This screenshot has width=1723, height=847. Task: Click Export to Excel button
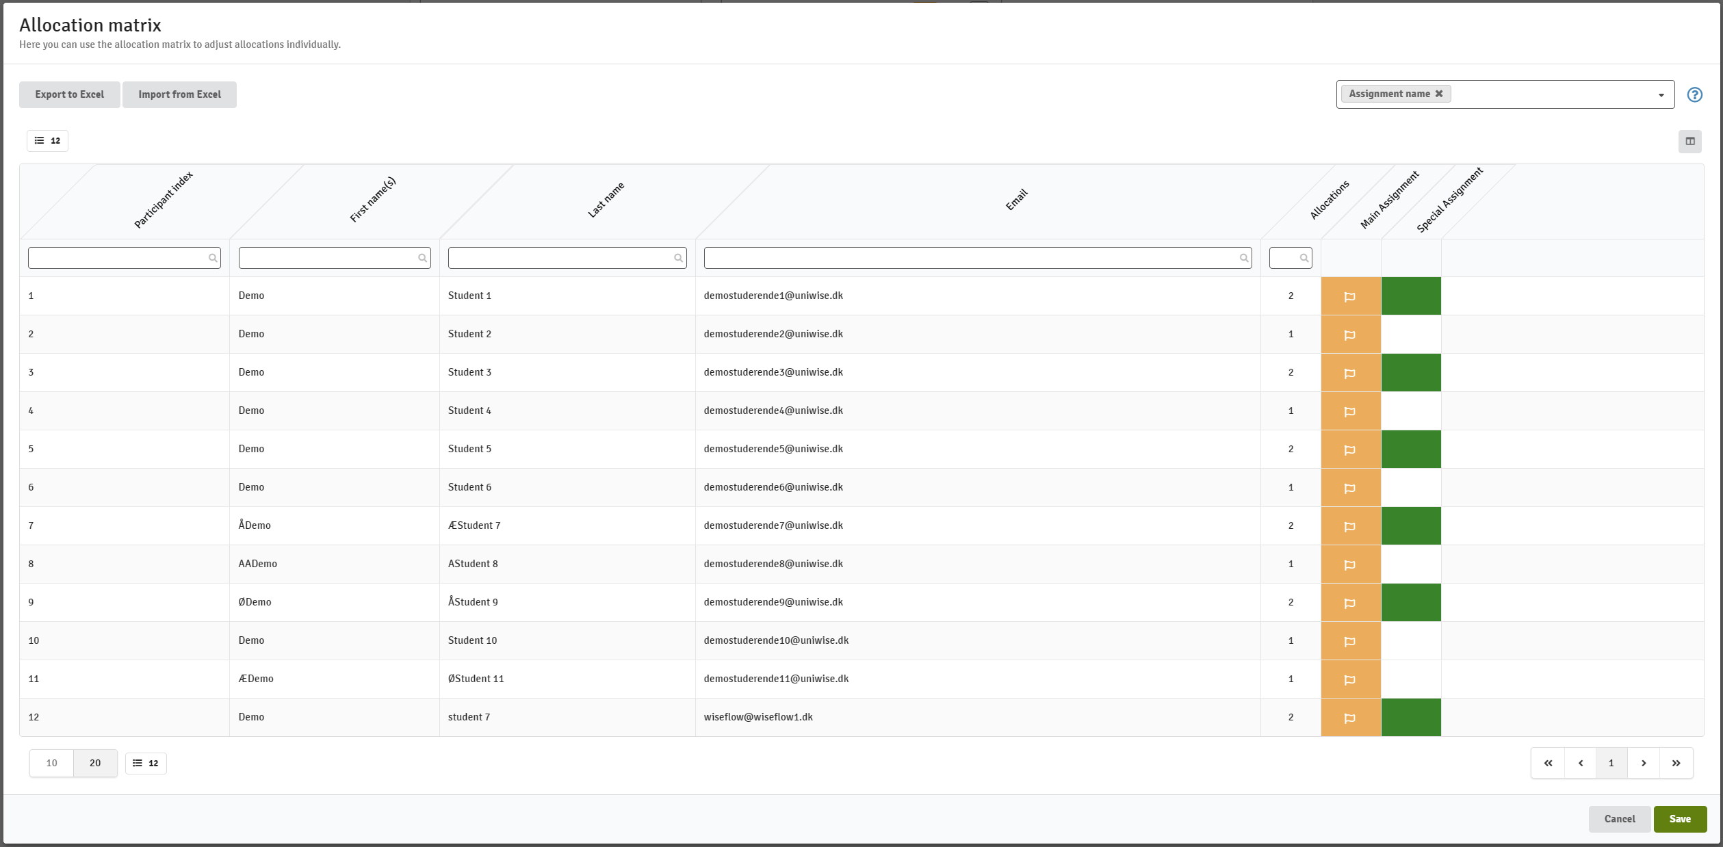[x=70, y=94]
